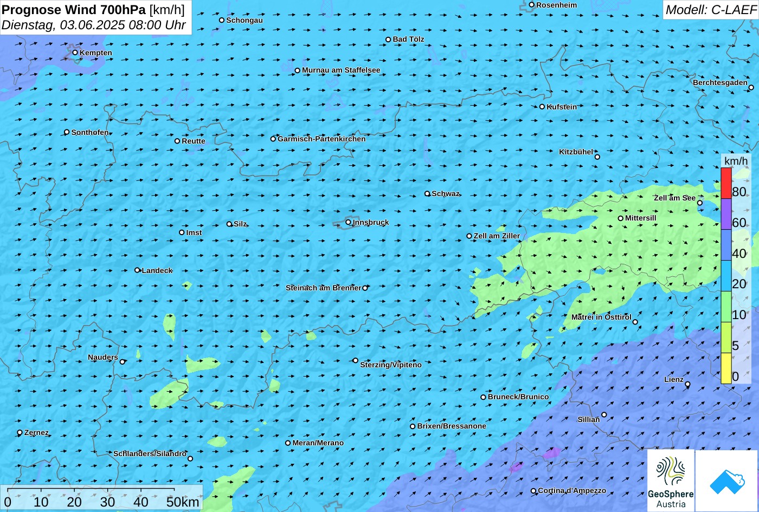This screenshot has width=759, height=512.
Task: Click the Murnau am Staffelsee marker
Action: tap(297, 70)
